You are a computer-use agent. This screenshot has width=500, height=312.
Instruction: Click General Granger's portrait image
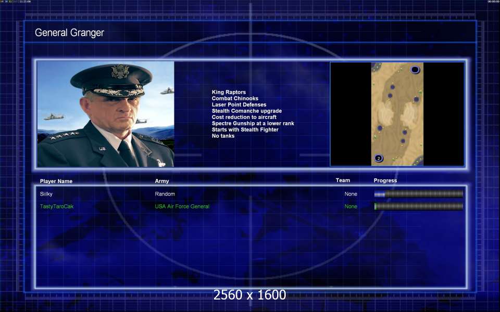pos(106,114)
